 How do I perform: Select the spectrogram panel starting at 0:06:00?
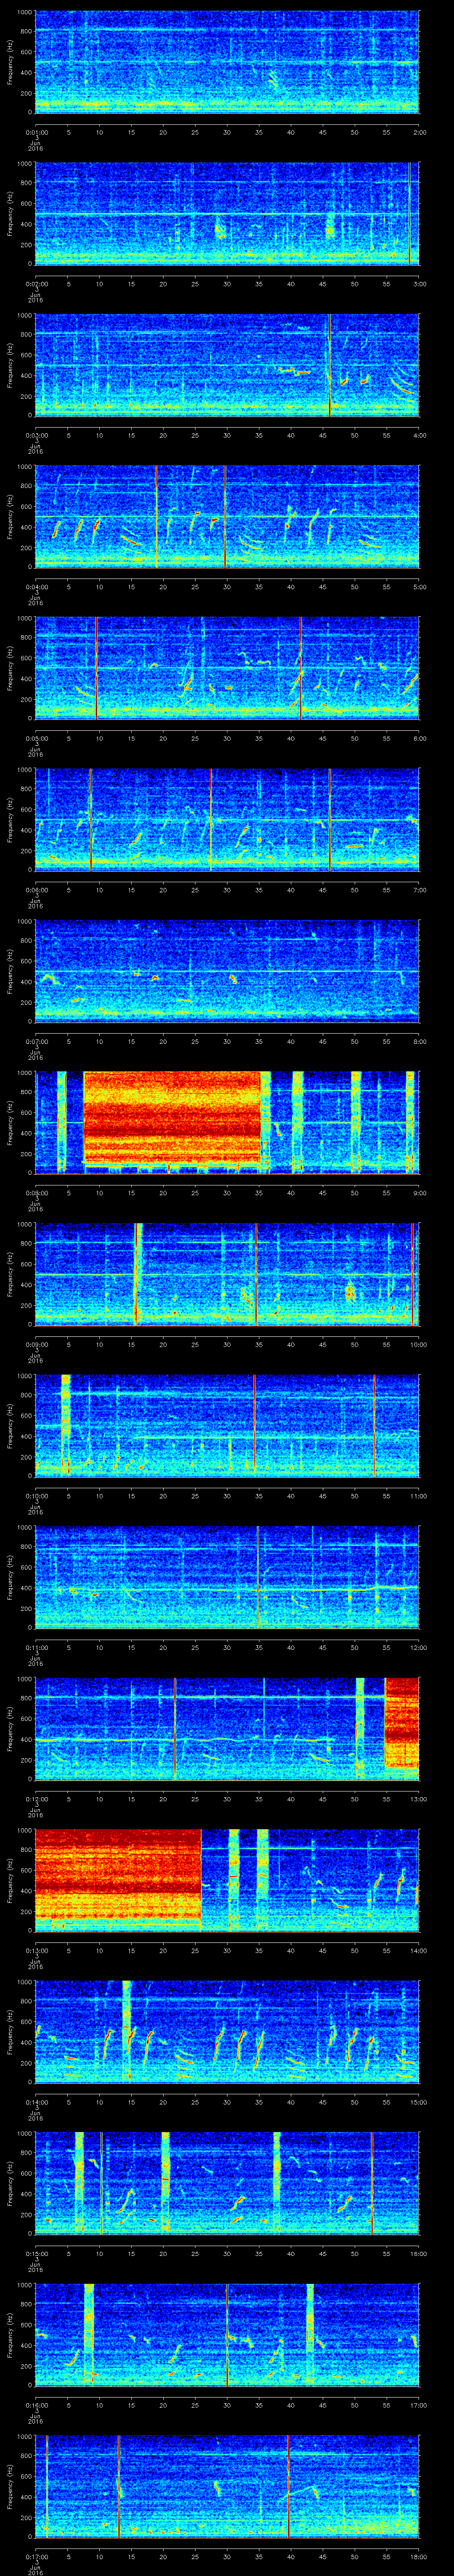click(227, 820)
